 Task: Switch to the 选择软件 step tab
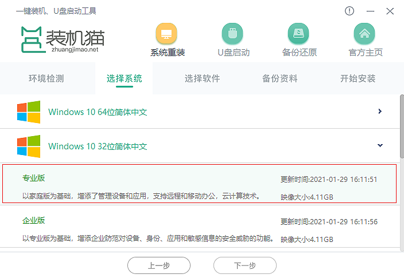pyautogui.click(x=202, y=79)
